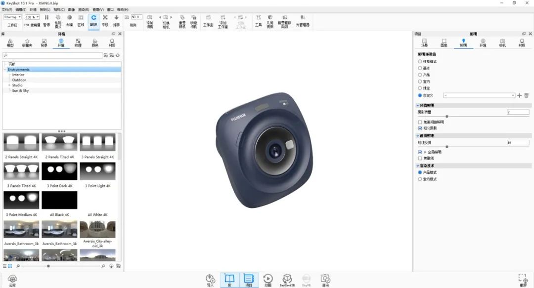This screenshot has width=534, height=288.
Task: Collapse the Environments tree node
Action: 5,70
